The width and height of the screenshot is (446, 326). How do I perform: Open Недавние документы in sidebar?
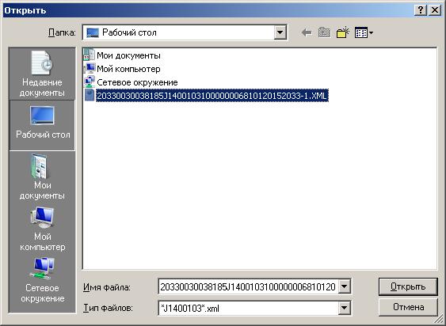coord(42,74)
